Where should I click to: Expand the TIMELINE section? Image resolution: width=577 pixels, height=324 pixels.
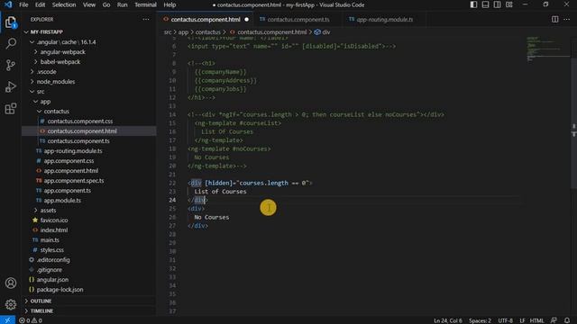click(x=89, y=310)
